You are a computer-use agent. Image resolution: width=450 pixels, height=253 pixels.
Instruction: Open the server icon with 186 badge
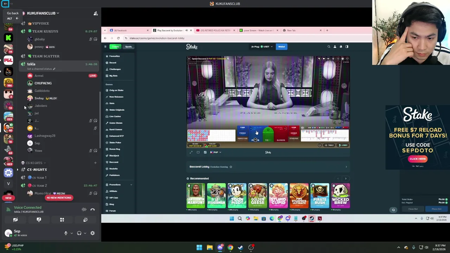point(8,83)
